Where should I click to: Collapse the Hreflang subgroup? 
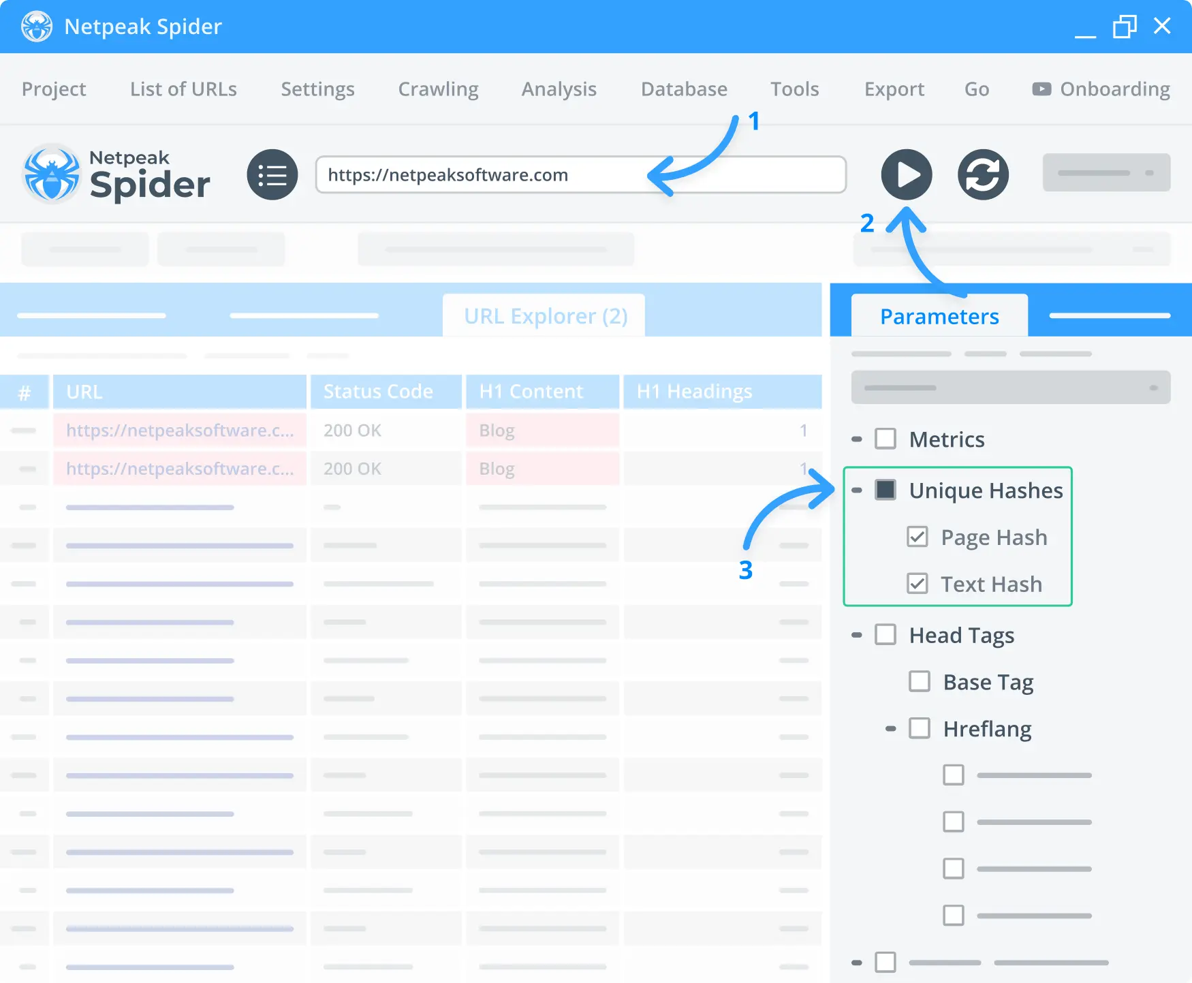coord(891,728)
